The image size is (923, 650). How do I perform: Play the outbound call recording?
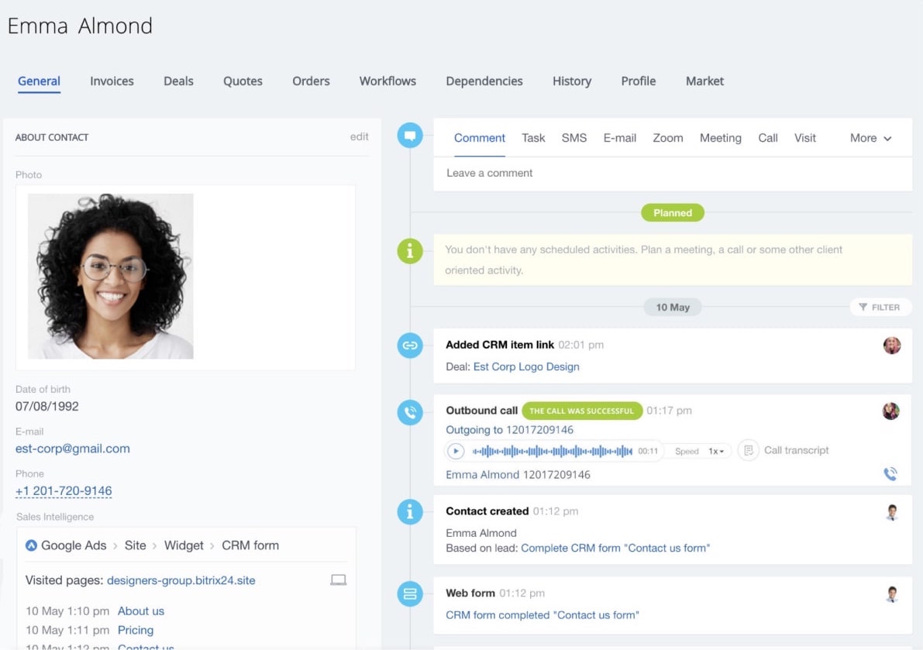456,451
